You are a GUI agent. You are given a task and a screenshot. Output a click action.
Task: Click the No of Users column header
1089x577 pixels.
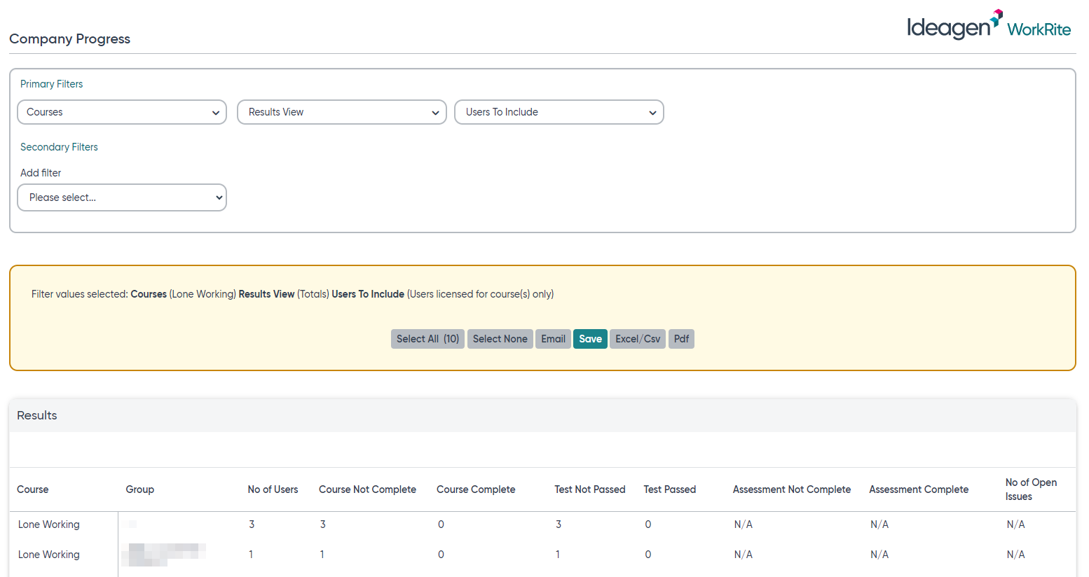273,489
